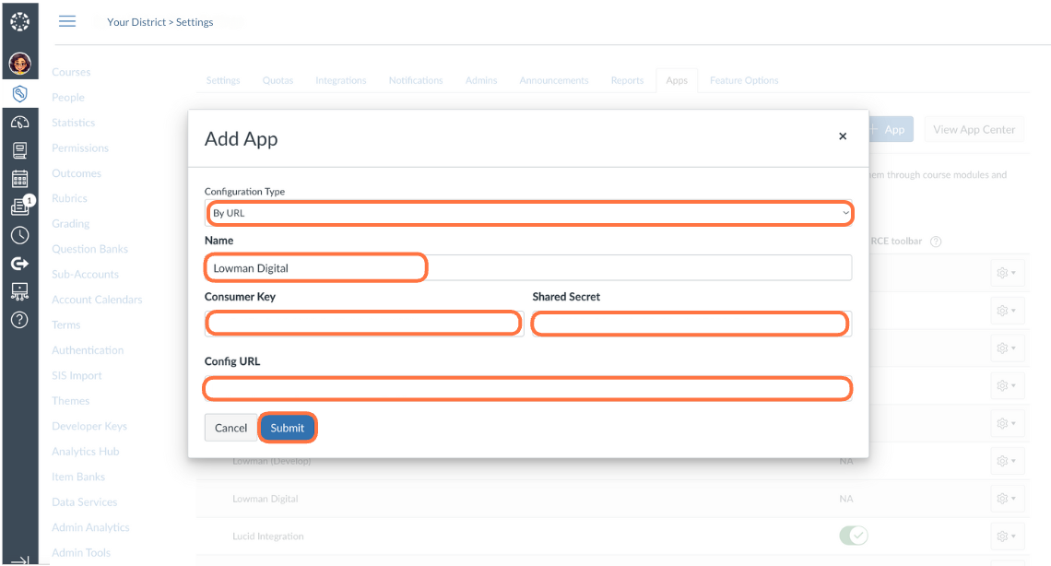Click the Cancel button
Viewport: 1051px width, 566px height.
coord(230,428)
